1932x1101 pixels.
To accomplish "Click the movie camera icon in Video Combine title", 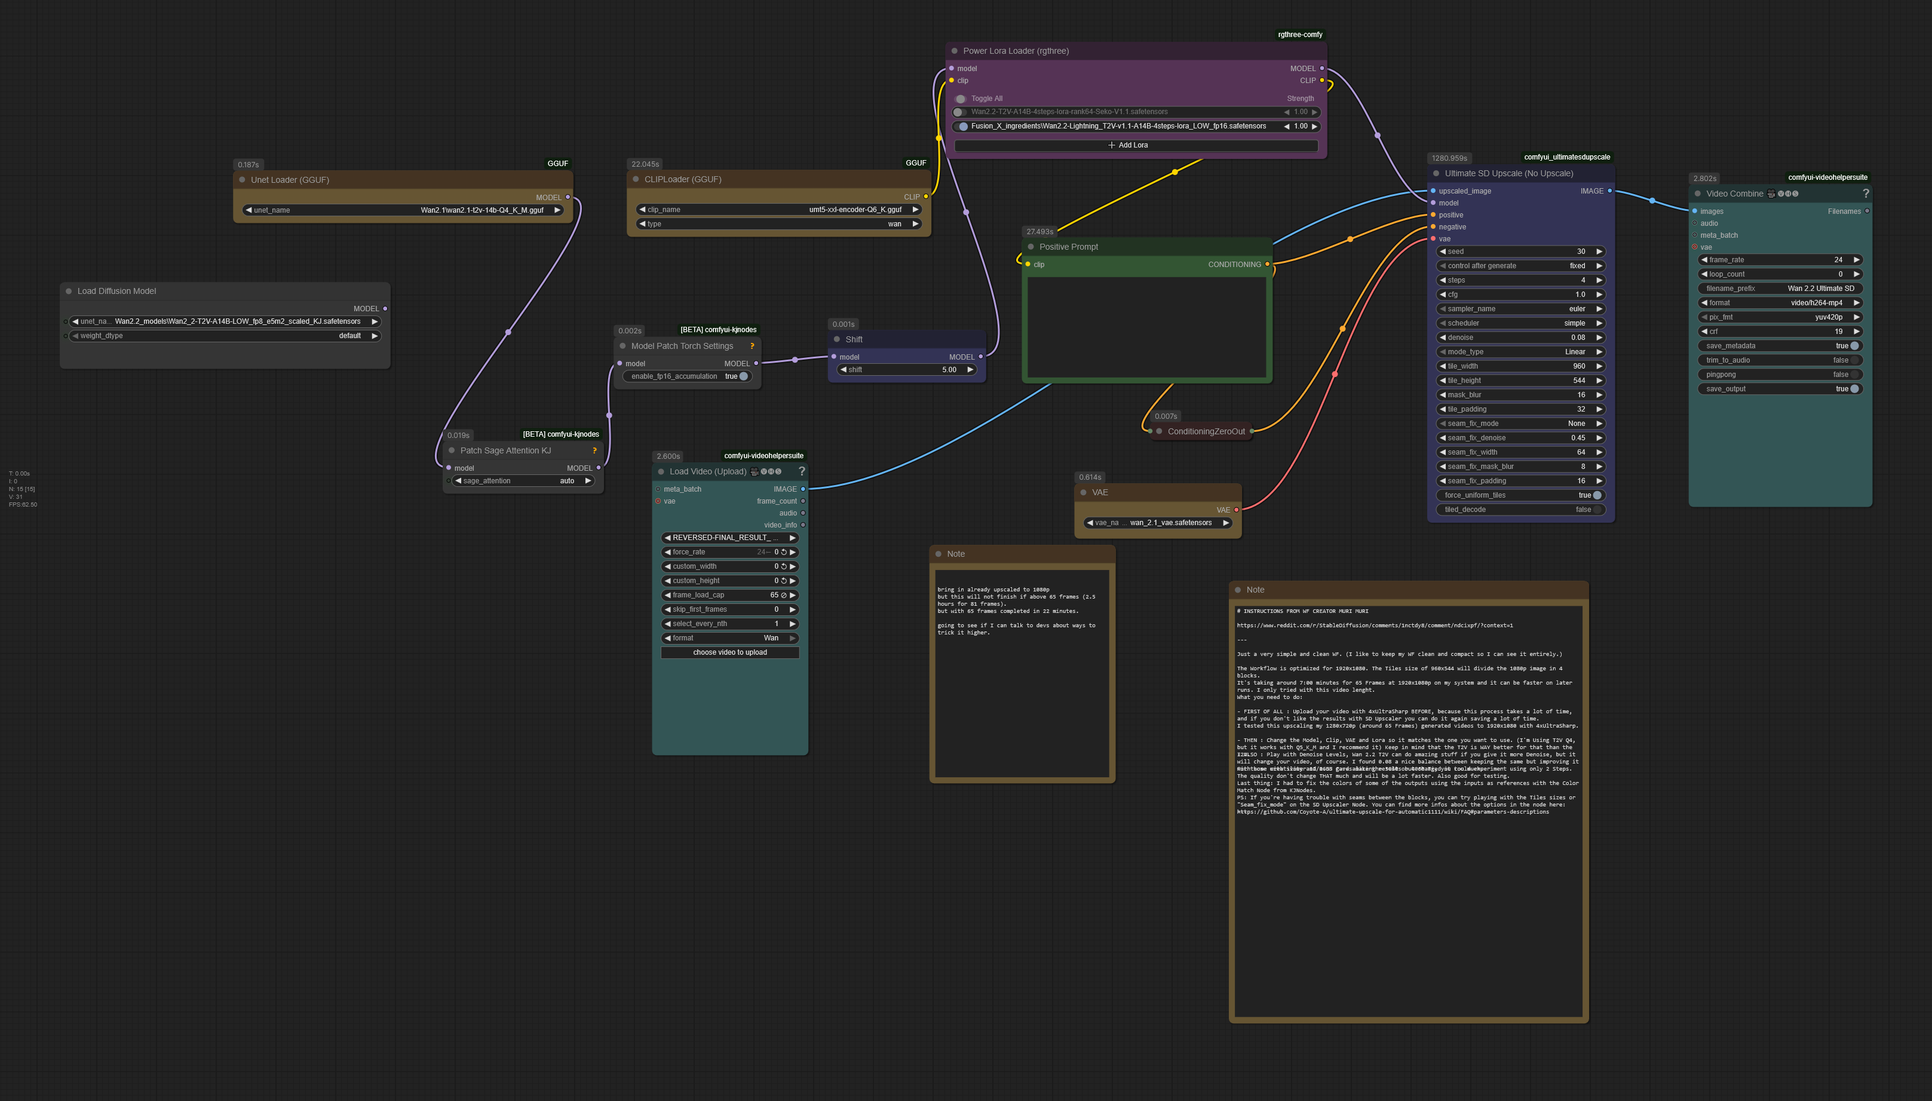I will pyautogui.click(x=1772, y=194).
